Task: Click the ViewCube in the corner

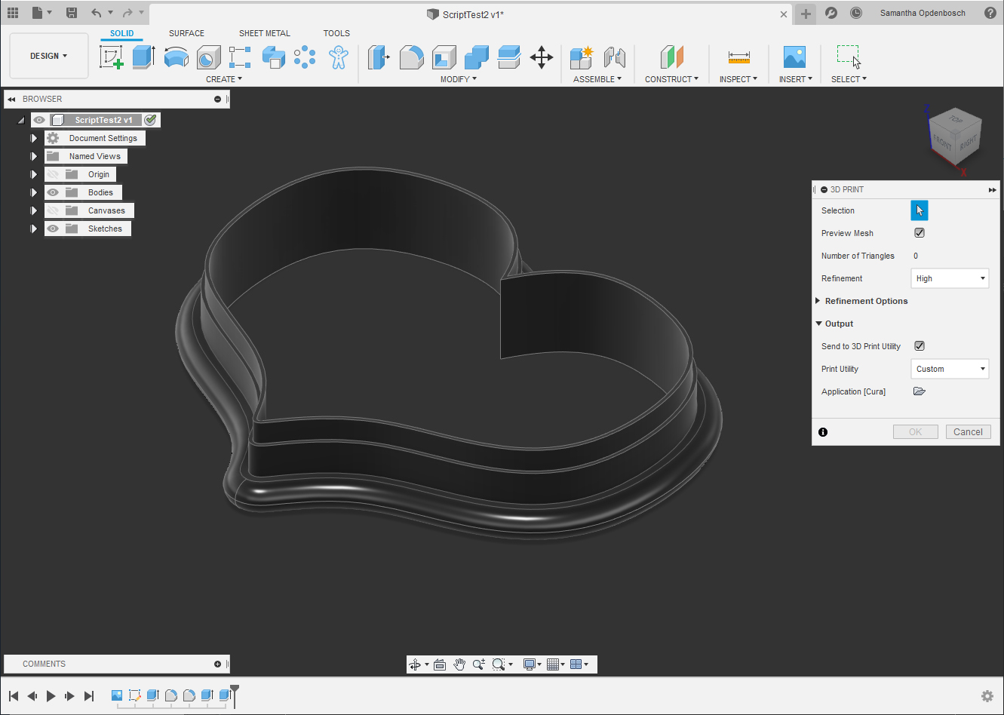Action: pyautogui.click(x=955, y=136)
